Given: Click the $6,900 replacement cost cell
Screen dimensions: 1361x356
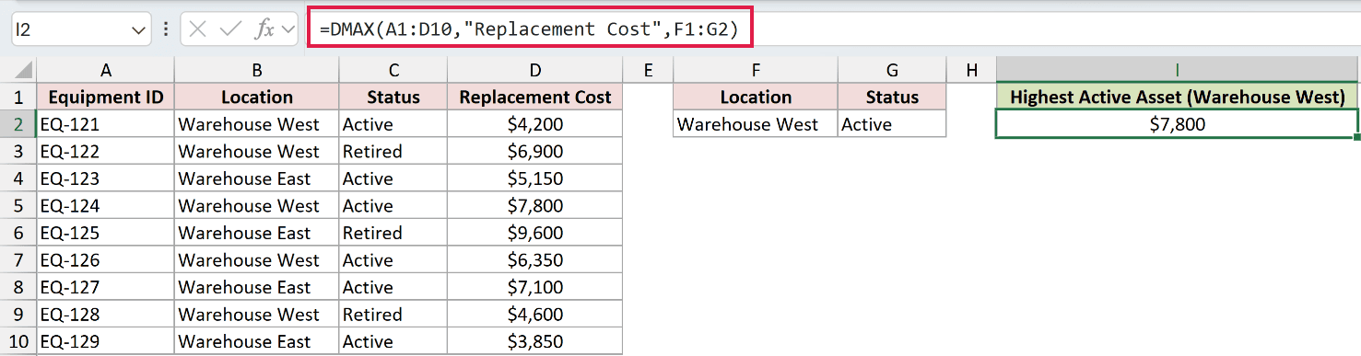Looking at the screenshot, I should (x=535, y=151).
